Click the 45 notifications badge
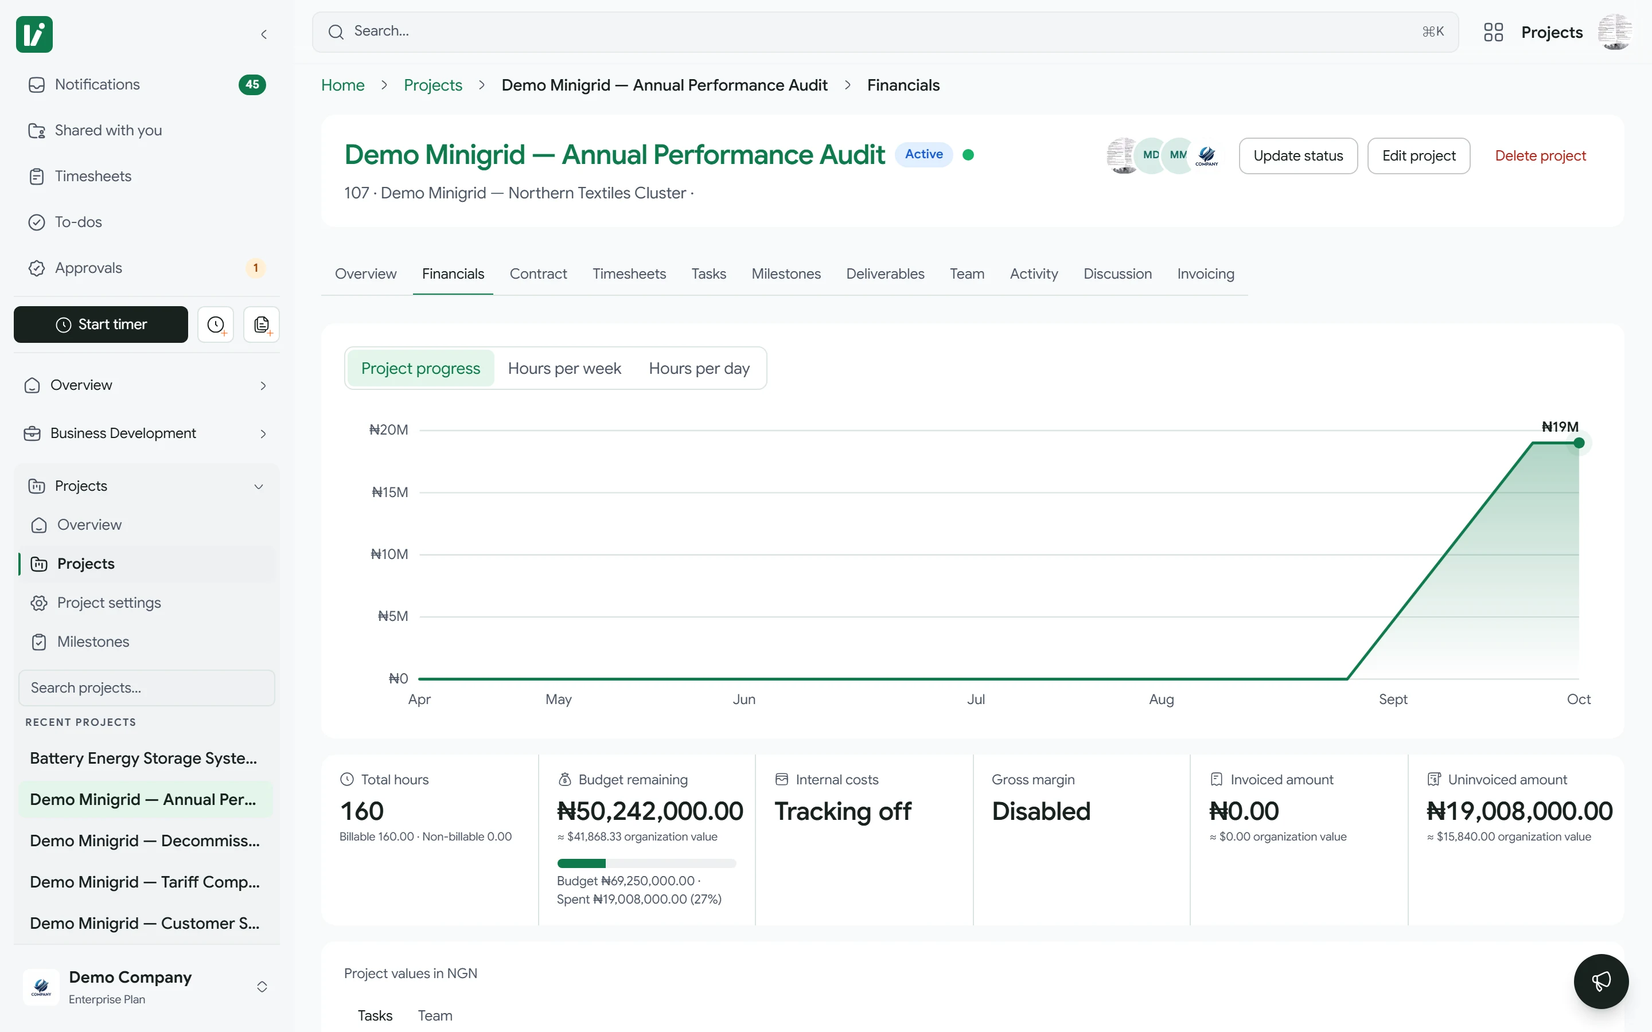Viewport: 1652px width, 1032px height. 252,85
